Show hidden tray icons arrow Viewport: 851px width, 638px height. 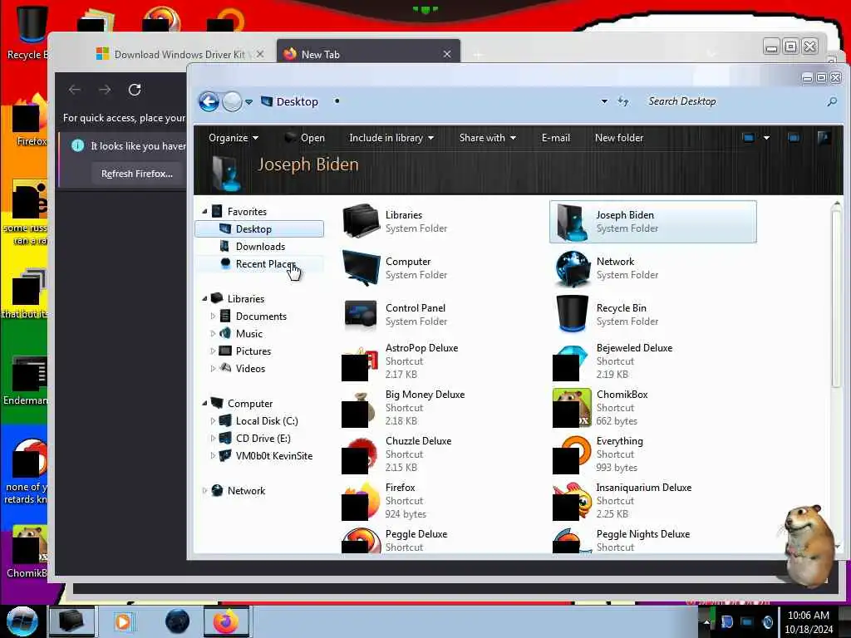point(706,622)
